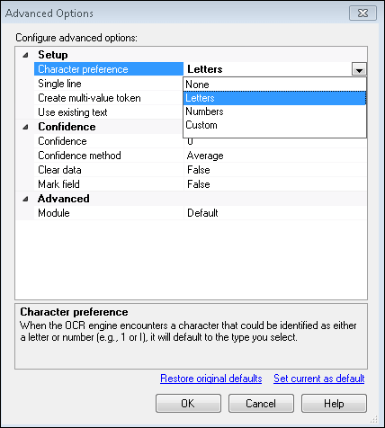Choose Letters from the dropdown list
This screenshot has height=428, width=385.
tap(274, 98)
